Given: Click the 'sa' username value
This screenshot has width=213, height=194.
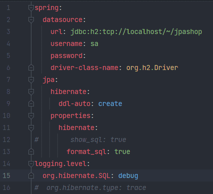Looking at the screenshot, I should pyautogui.click(x=94, y=44).
